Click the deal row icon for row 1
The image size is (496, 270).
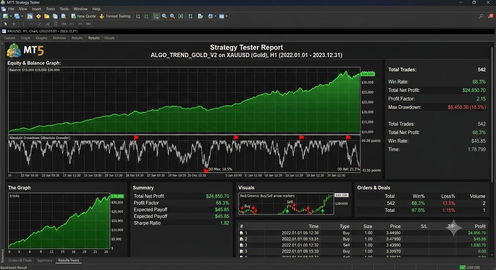pyautogui.click(x=242, y=233)
